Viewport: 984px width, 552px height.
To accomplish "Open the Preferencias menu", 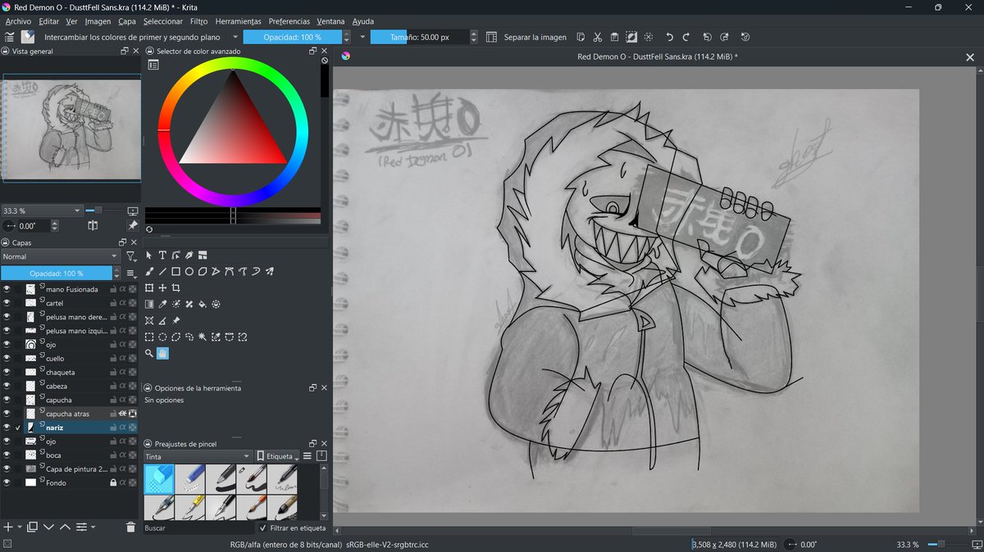I will point(289,20).
